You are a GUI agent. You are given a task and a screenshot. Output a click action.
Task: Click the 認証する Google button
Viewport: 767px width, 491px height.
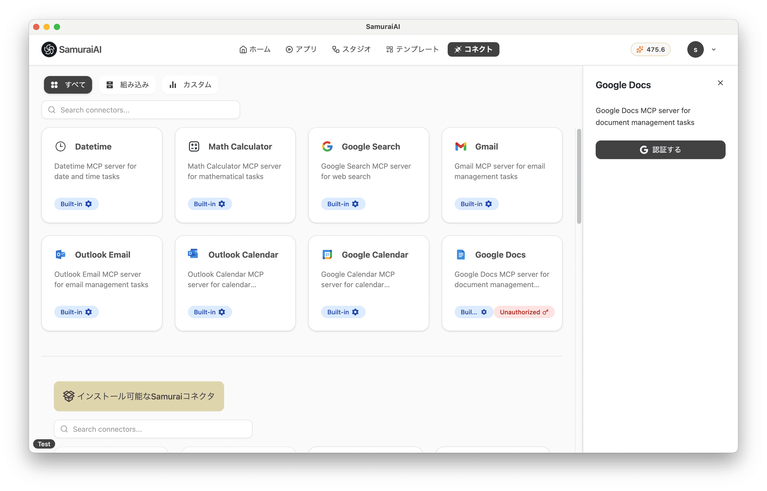(x=660, y=150)
